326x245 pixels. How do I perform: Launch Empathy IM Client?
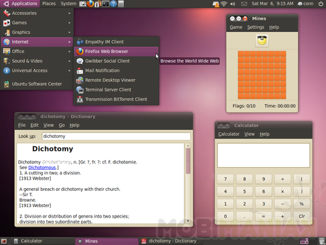click(x=117, y=42)
